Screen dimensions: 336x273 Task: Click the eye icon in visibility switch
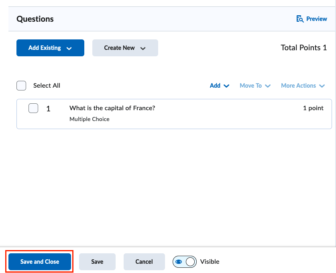point(179,262)
